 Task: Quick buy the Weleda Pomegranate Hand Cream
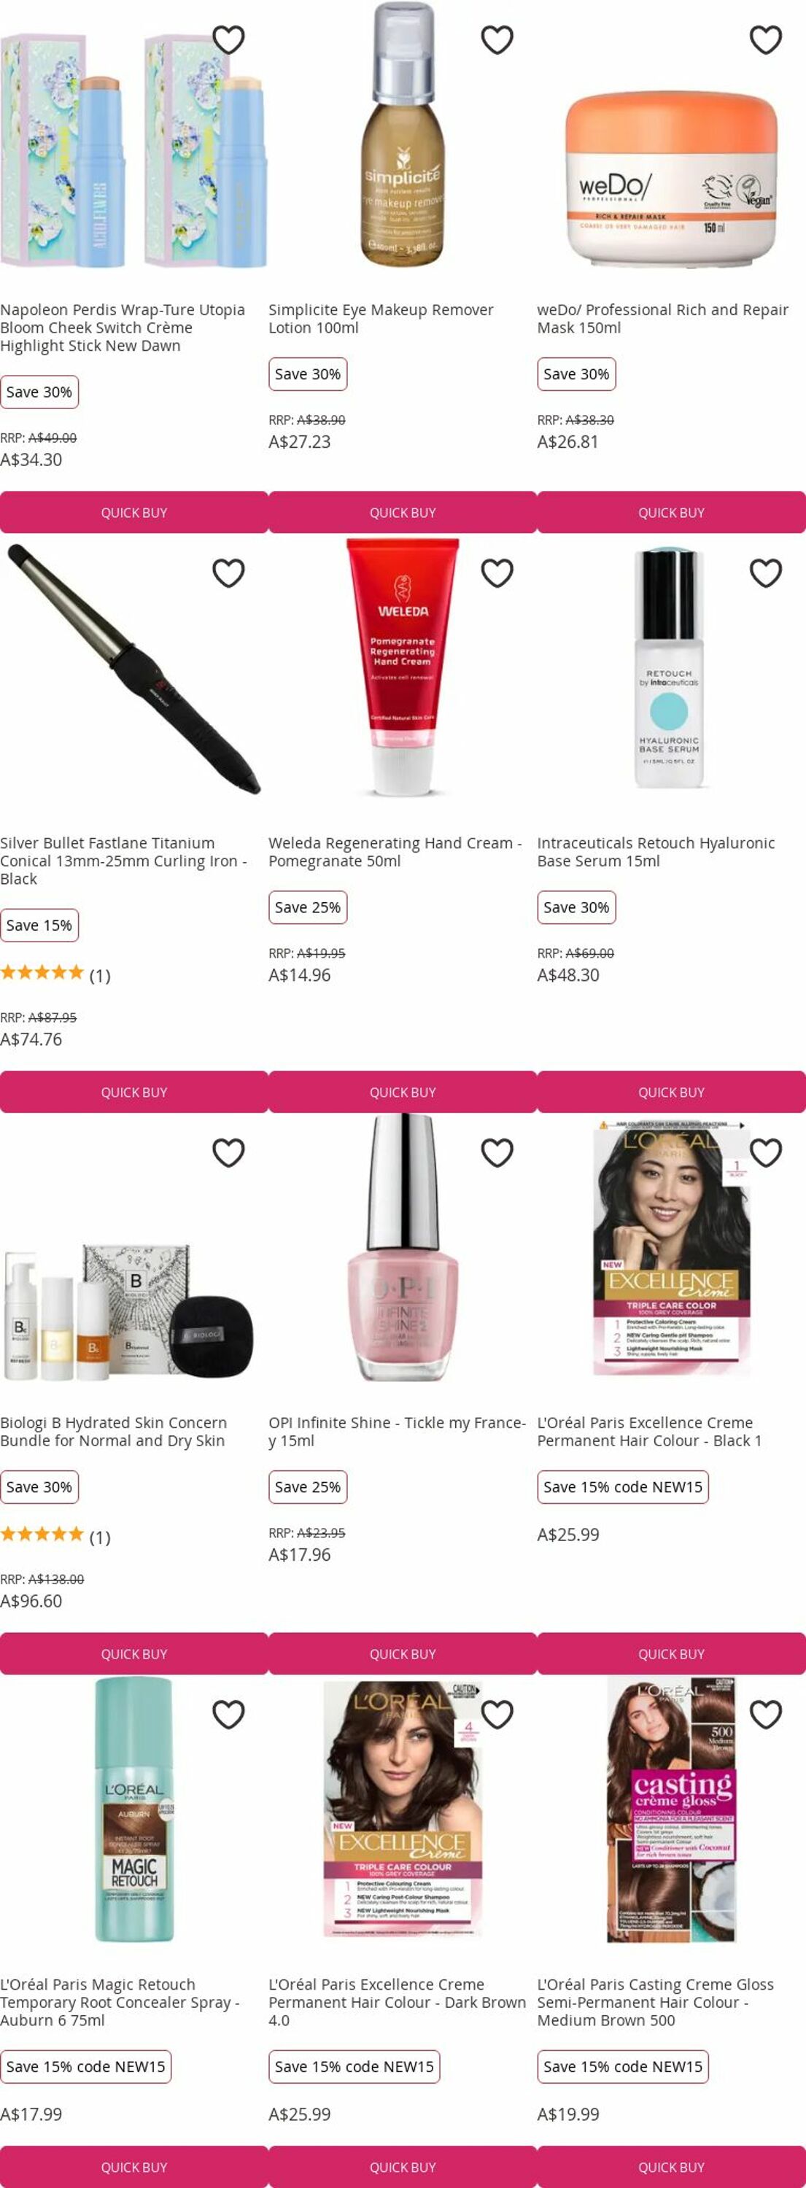click(x=403, y=1092)
